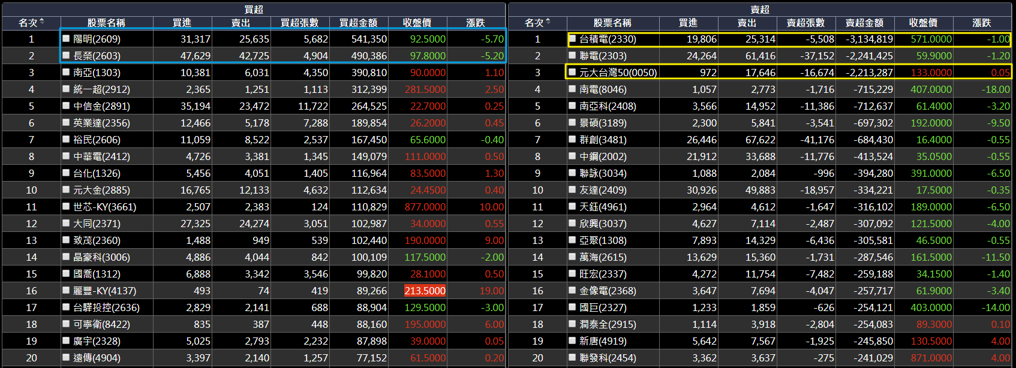Open stock 元大金(2885)

click(101, 190)
